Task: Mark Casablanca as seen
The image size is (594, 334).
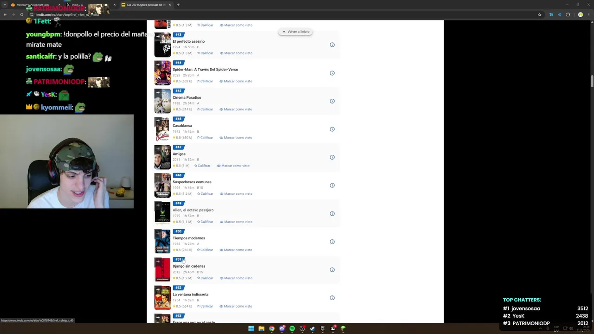Action: pos(236,138)
